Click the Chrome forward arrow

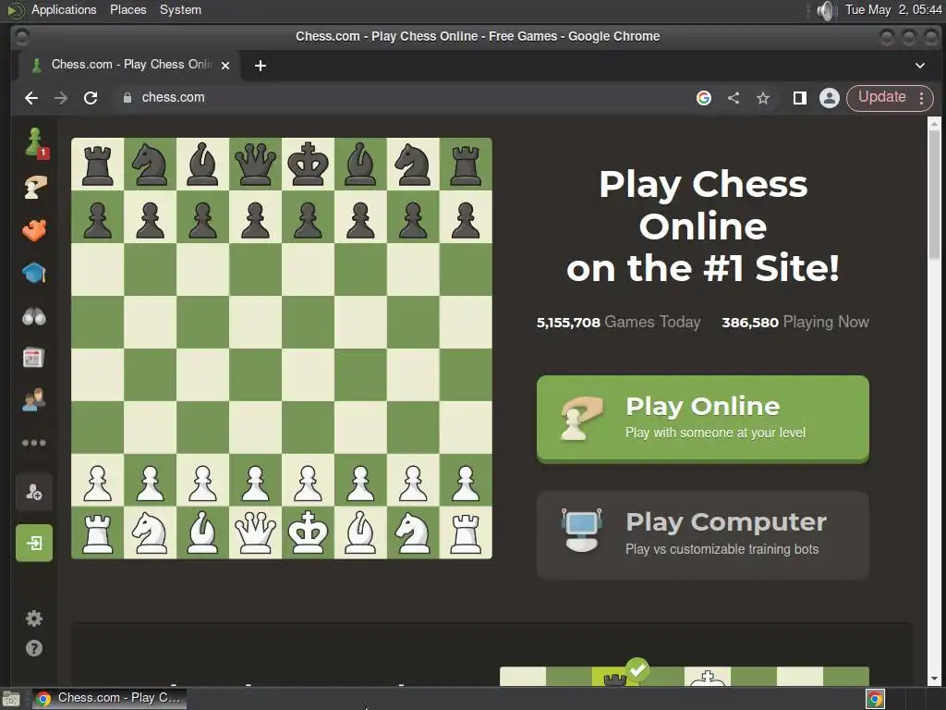(x=61, y=98)
